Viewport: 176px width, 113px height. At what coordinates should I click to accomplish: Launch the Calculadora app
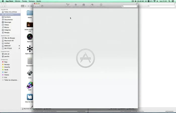pyautogui.click(x=30, y=61)
